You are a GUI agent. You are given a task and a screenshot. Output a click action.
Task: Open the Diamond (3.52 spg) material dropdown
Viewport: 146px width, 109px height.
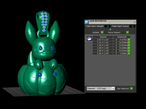pos(113,88)
